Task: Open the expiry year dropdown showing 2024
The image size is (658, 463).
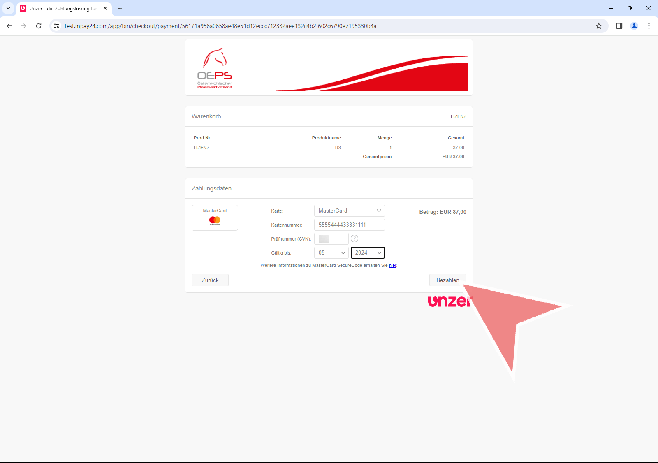Action: [x=368, y=252]
